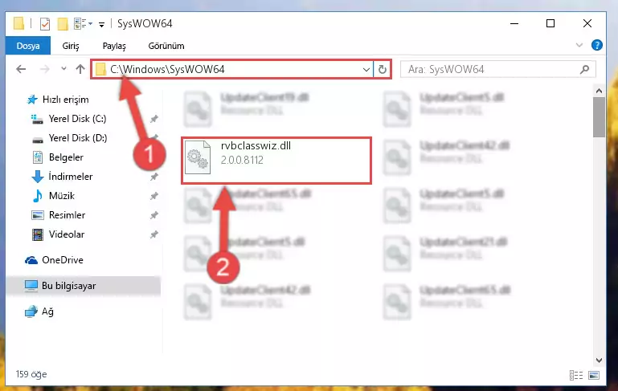The image size is (618, 391).
Task: Open İndirmeler folder in sidebar
Action: (71, 177)
